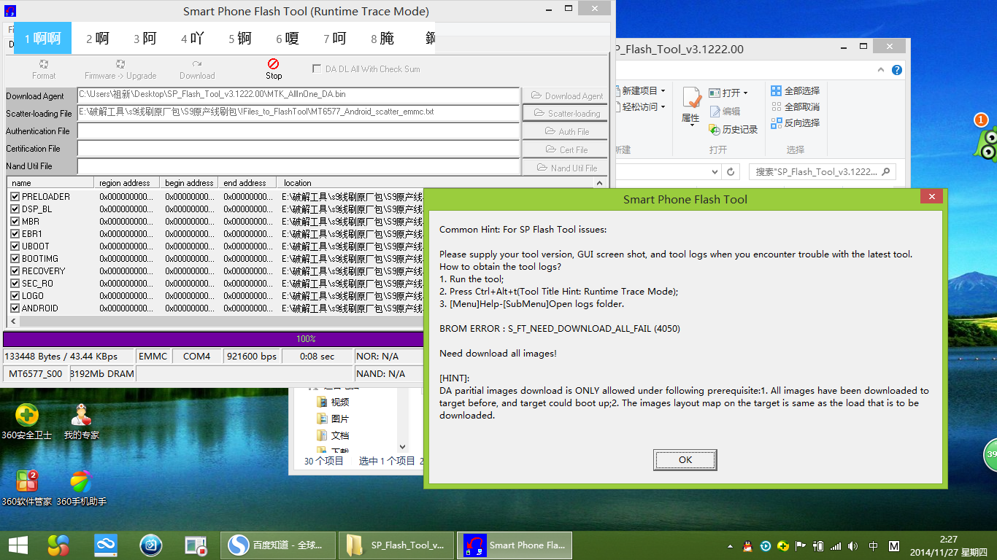Expand the 轻松访问 dropdown in the Explorer ribbon
Screen dimensions: 997x560
point(663,107)
